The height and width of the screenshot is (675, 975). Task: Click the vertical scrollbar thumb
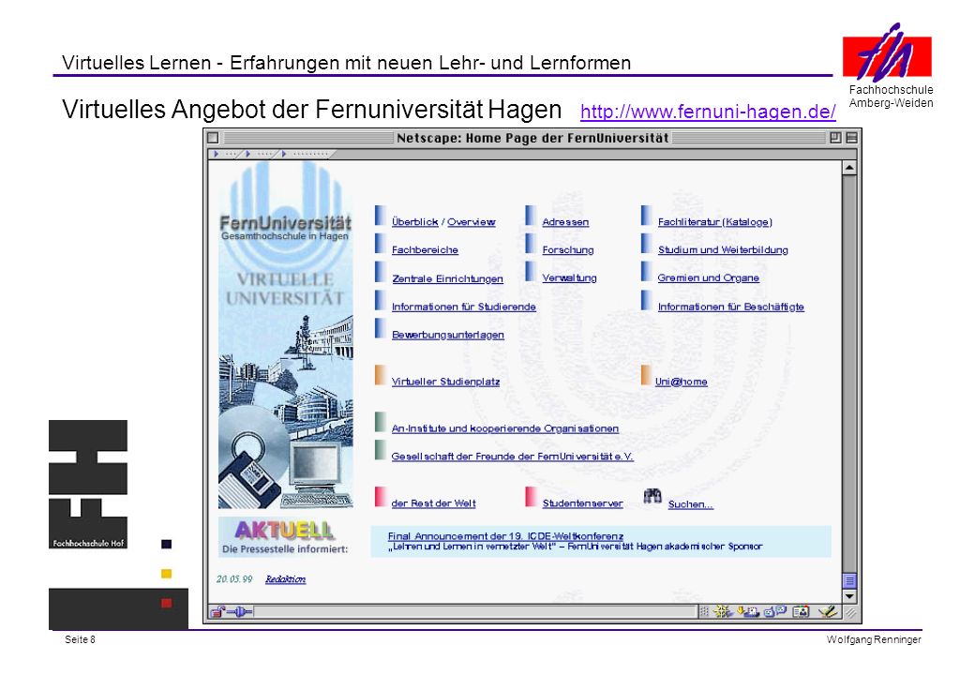pyautogui.click(x=849, y=580)
